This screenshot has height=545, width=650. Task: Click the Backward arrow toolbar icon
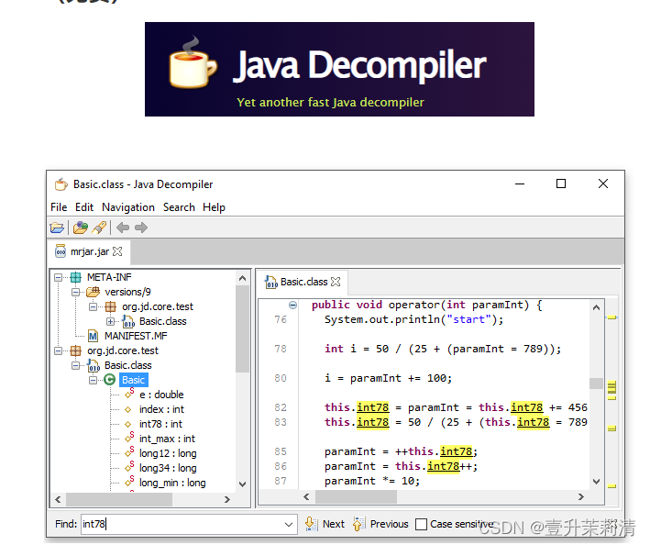click(123, 228)
